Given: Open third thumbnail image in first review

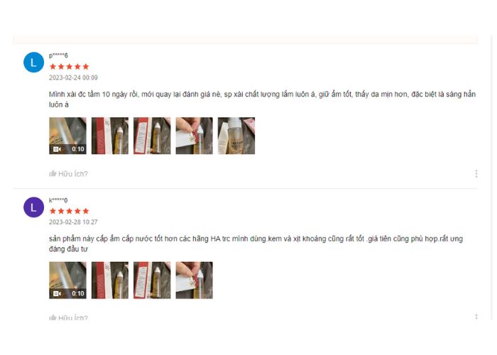Looking at the screenshot, I should 152,136.
